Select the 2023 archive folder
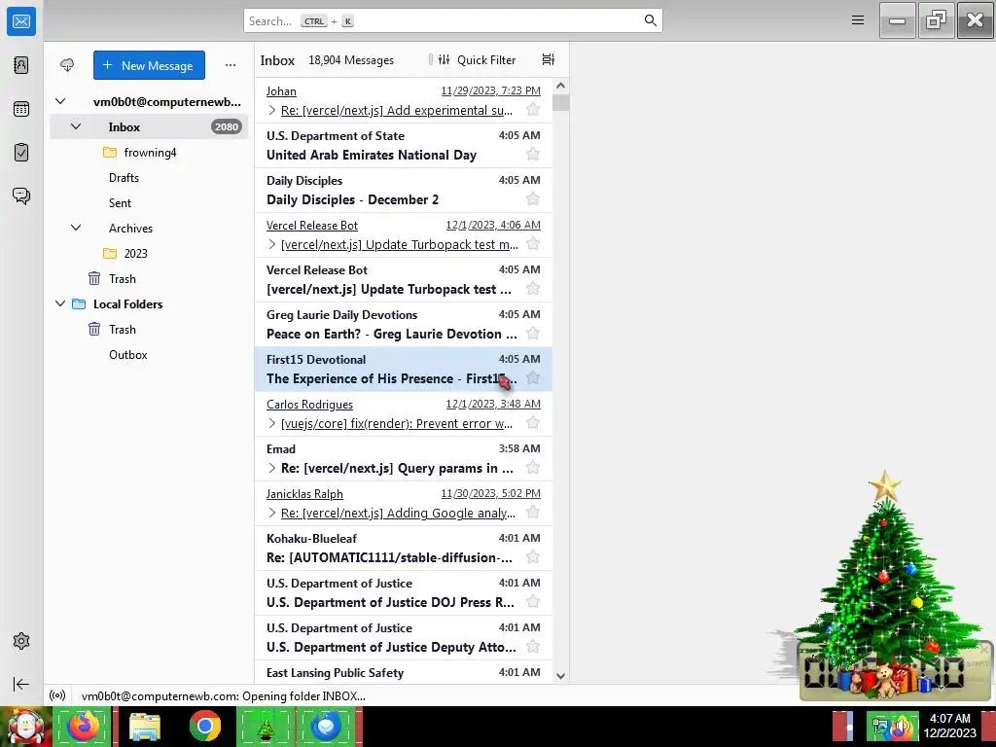Image resolution: width=996 pixels, height=747 pixels. pyautogui.click(x=149, y=253)
